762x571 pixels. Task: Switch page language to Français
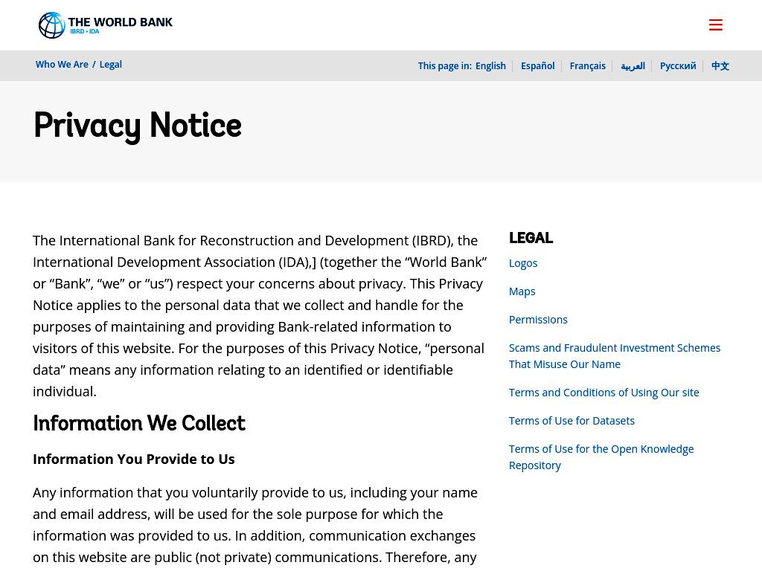588,66
